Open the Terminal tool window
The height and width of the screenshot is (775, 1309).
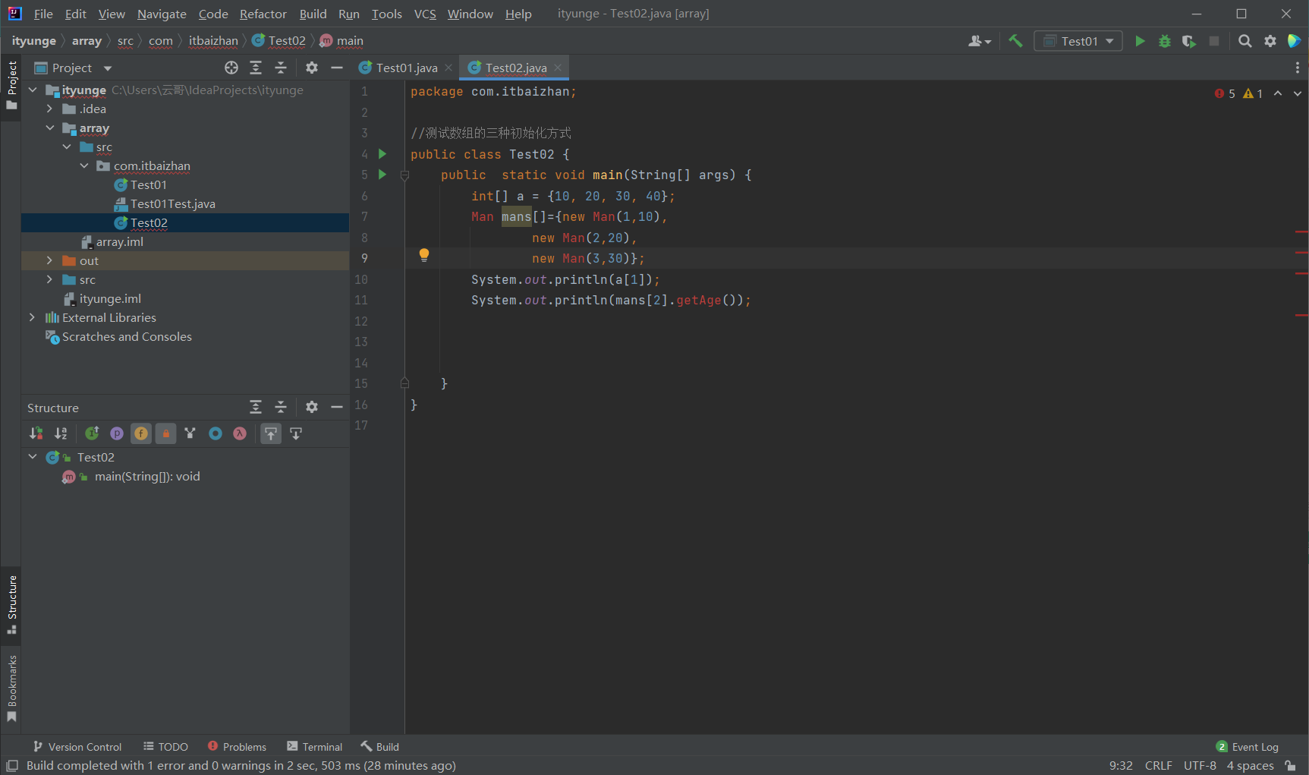(314, 747)
